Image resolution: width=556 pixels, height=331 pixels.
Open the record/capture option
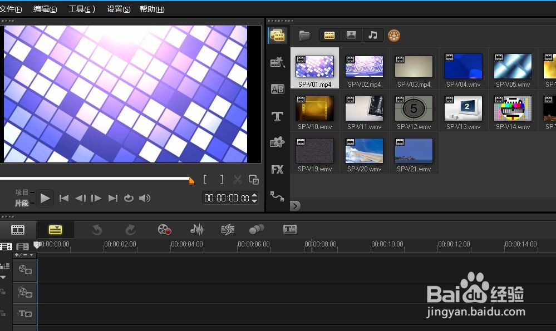pos(165,230)
